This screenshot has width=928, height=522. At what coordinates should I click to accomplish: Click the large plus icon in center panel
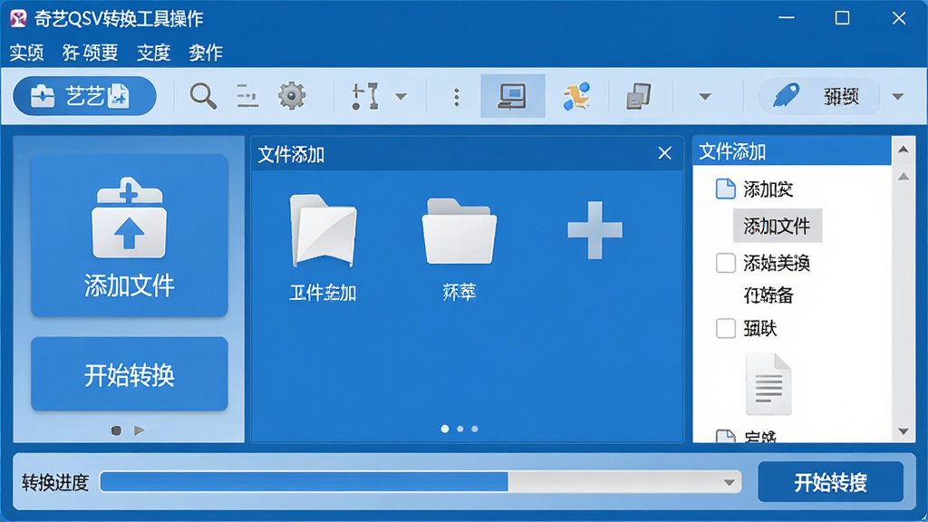[594, 230]
